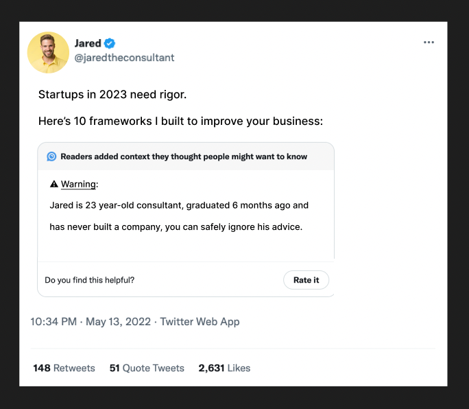Click the May 13, 2022 date
469x409 pixels.
point(118,322)
